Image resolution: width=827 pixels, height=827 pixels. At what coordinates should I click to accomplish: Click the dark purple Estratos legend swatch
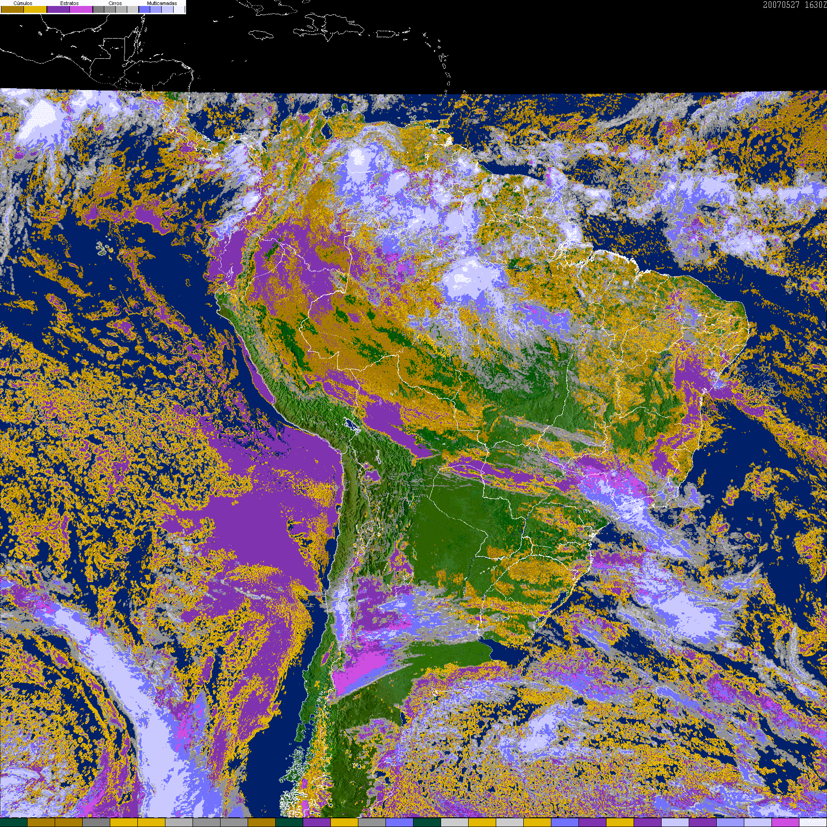(58, 9)
